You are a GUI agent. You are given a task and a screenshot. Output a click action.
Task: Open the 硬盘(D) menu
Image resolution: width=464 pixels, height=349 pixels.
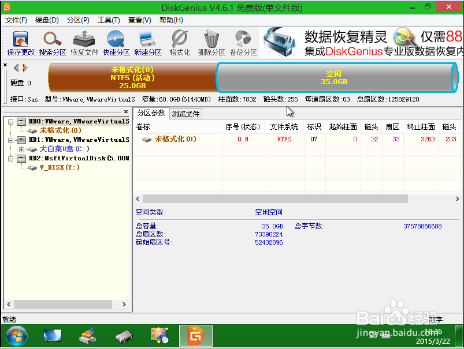pos(47,20)
